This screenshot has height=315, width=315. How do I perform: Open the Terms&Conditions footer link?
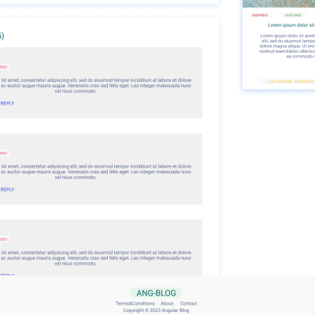coord(135,303)
